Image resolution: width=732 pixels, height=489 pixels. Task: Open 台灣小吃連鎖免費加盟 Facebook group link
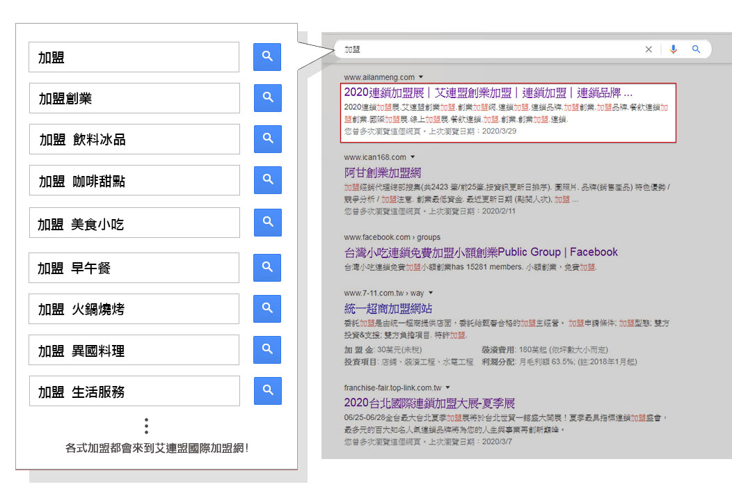[x=481, y=252]
